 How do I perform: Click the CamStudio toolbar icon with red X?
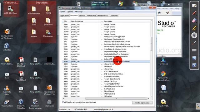[167, 13]
